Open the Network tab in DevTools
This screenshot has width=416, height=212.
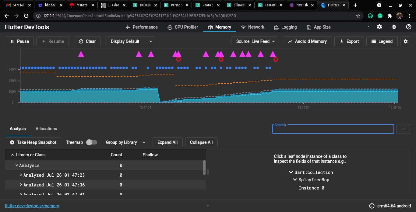pyautogui.click(x=252, y=27)
